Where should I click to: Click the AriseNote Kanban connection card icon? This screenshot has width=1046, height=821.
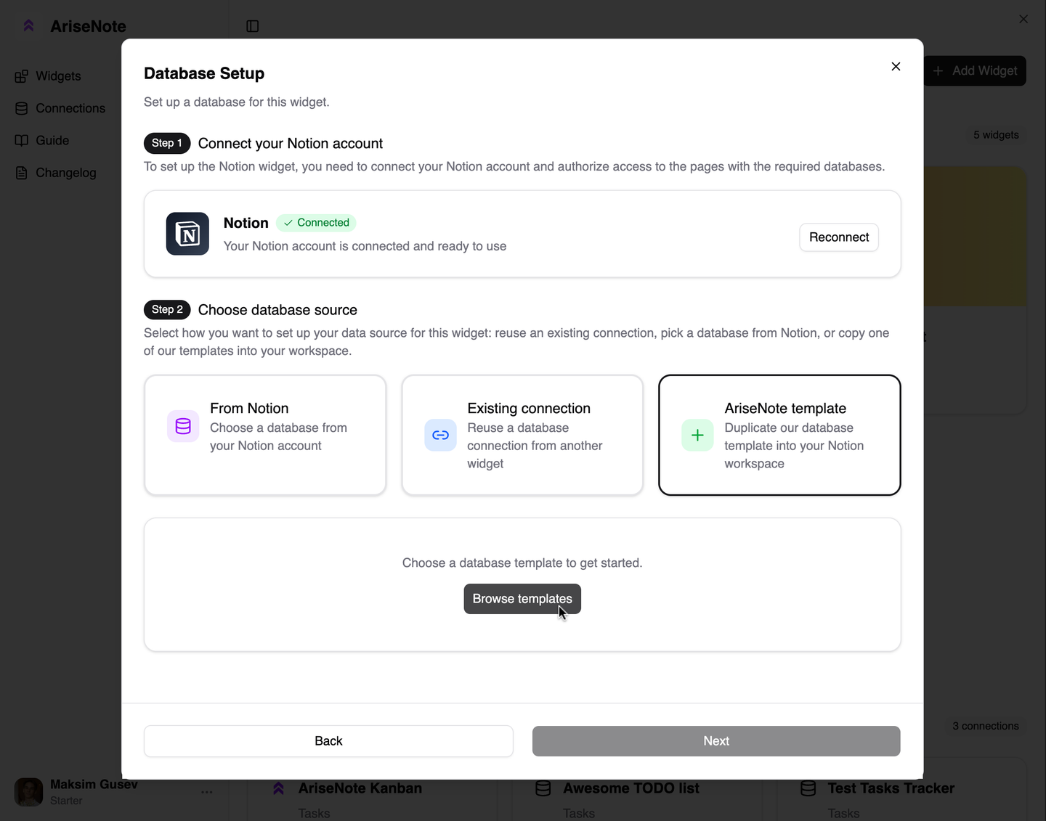coord(278,788)
